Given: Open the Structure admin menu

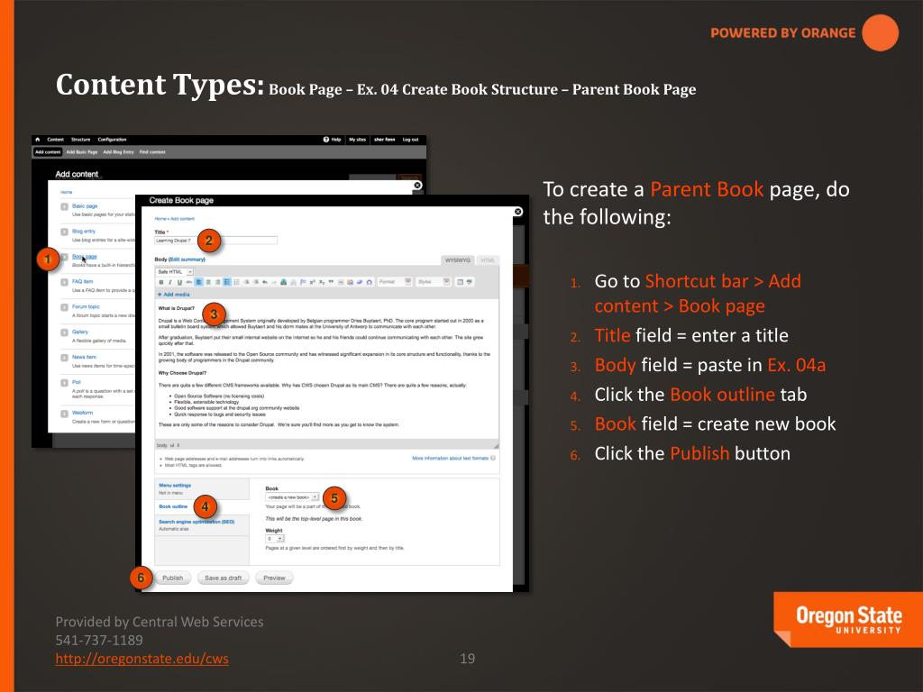Looking at the screenshot, I should (x=80, y=140).
